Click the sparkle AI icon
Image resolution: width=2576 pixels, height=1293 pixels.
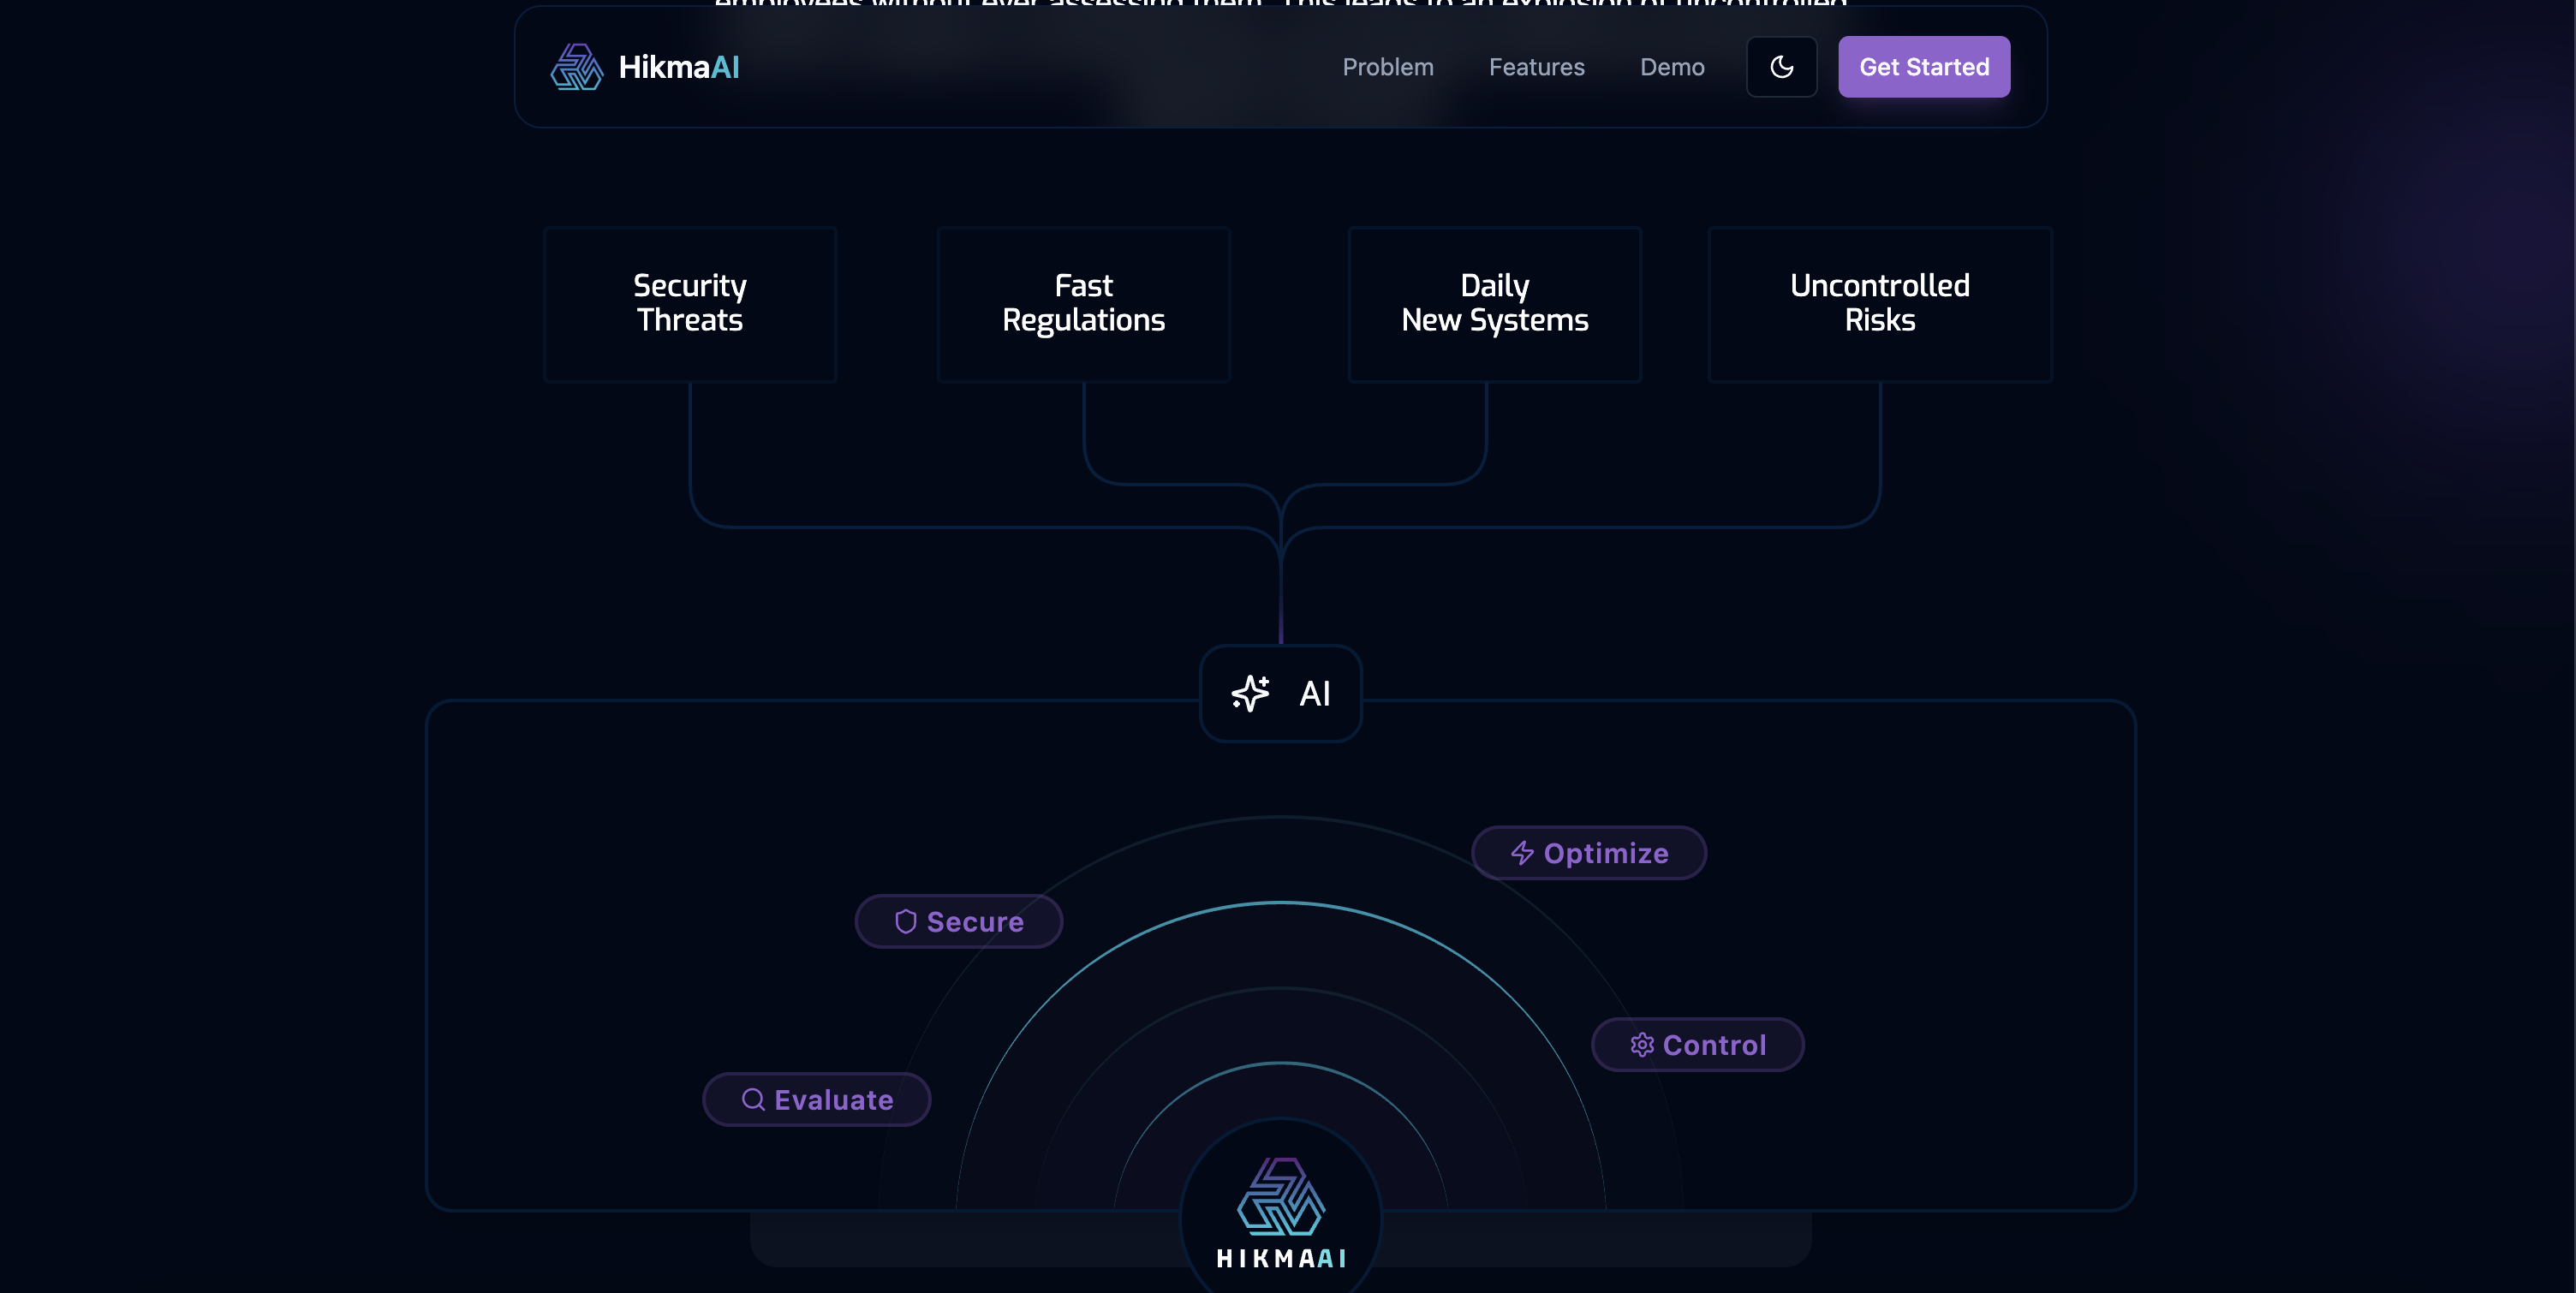[1250, 693]
